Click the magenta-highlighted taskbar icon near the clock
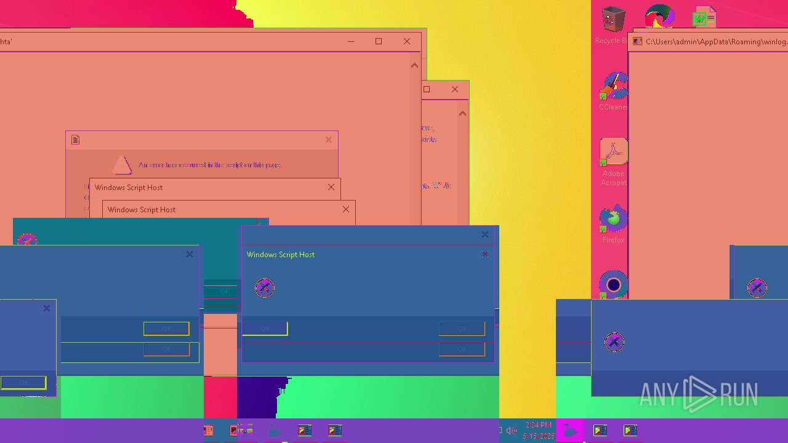Viewport: 788px width, 443px height. click(570, 430)
